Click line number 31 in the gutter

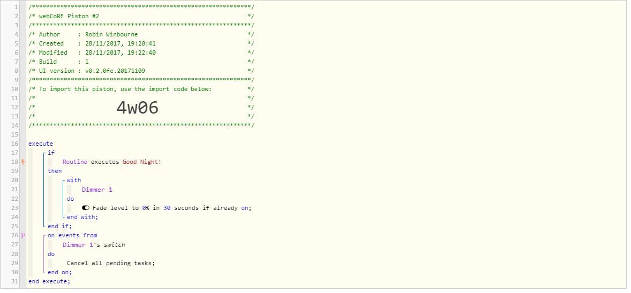[x=15, y=281]
